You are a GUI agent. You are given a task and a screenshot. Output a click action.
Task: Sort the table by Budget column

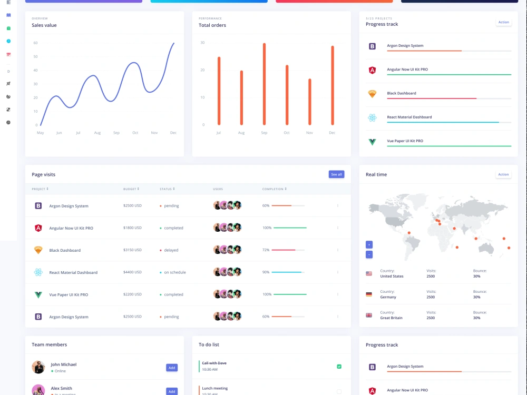coord(130,189)
